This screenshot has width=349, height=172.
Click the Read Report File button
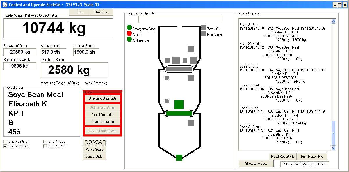coord(283,157)
